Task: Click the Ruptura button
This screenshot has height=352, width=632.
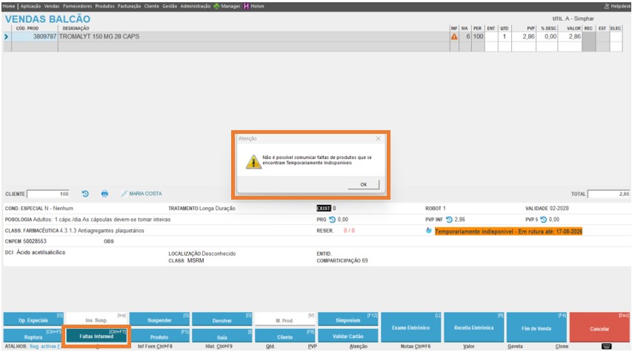Action: pos(33,336)
